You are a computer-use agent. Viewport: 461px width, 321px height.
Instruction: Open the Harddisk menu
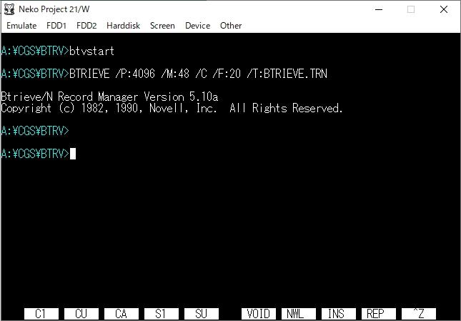tap(123, 26)
